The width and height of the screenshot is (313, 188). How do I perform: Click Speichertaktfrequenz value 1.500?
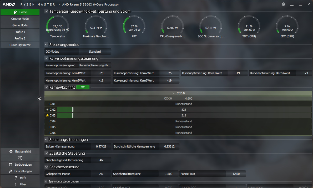tap(169, 174)
